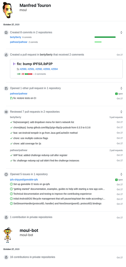126x267 pixels.
Task: Click the commits icon beside Created 8 commits
Action: tap(6, 32)
